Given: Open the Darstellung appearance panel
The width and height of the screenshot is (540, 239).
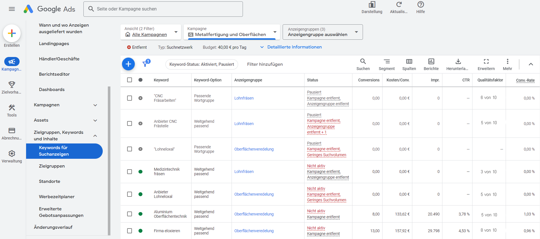Looking at the screenshot, I should coord(372,8).
